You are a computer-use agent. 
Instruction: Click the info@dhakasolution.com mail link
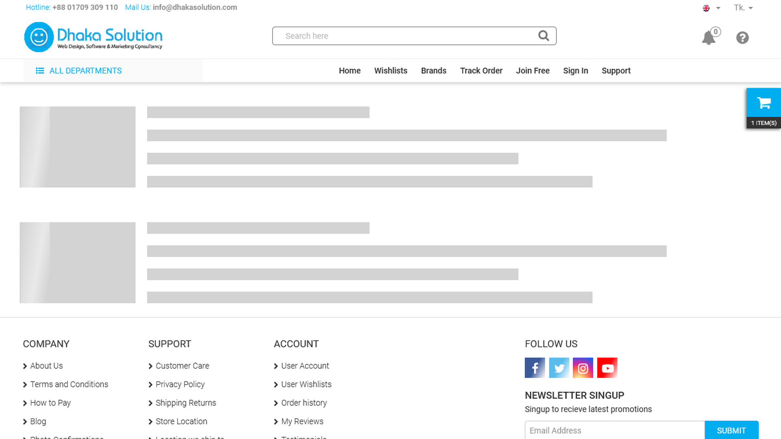[x=195, y=7]
